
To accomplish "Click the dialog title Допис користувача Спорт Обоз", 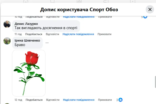I will [x=79, y=10].
